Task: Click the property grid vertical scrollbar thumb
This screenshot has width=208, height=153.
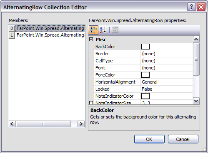Action: click(196, 59)
